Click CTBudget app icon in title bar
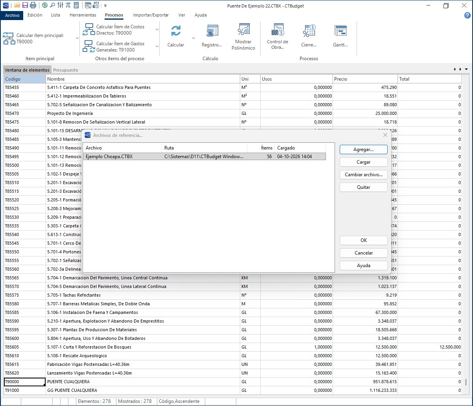This screenshot has width=473, height=406. point(6,6)
